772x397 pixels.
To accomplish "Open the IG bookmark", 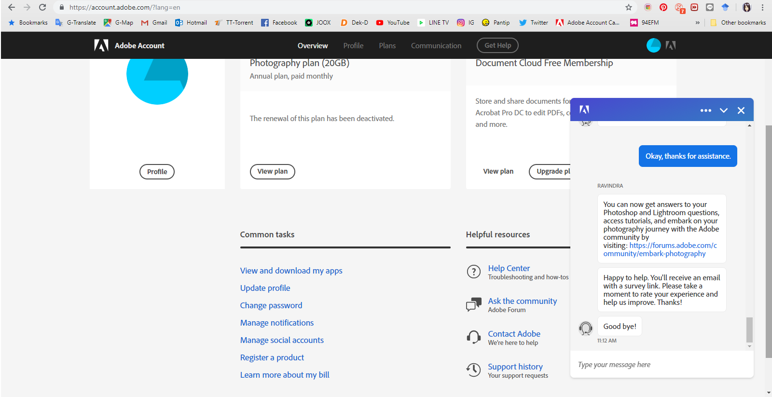I will coord(466,23).
